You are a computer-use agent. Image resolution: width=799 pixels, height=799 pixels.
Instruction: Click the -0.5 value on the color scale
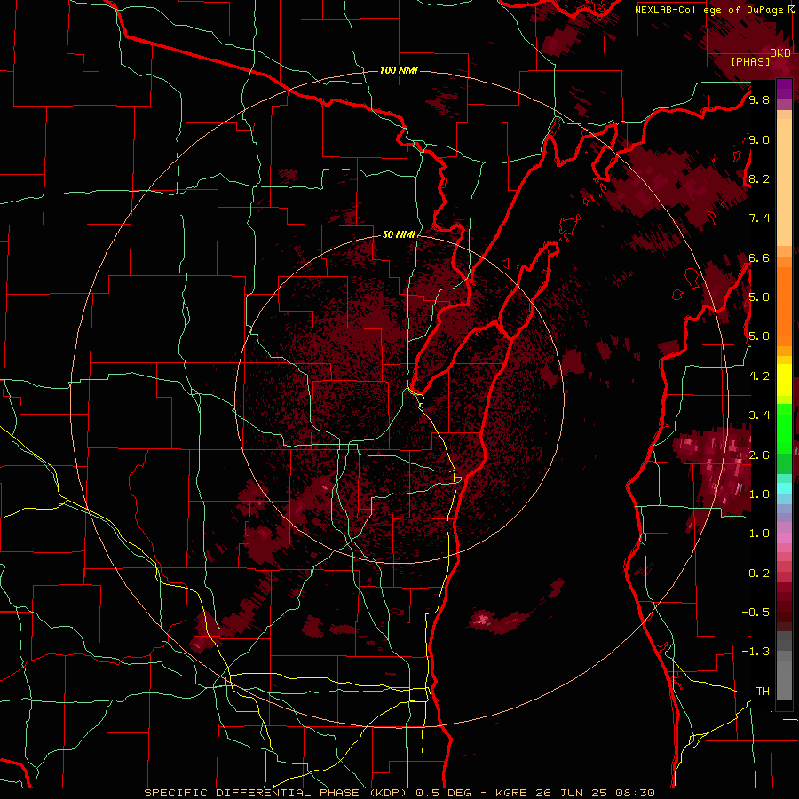point(755,612)
